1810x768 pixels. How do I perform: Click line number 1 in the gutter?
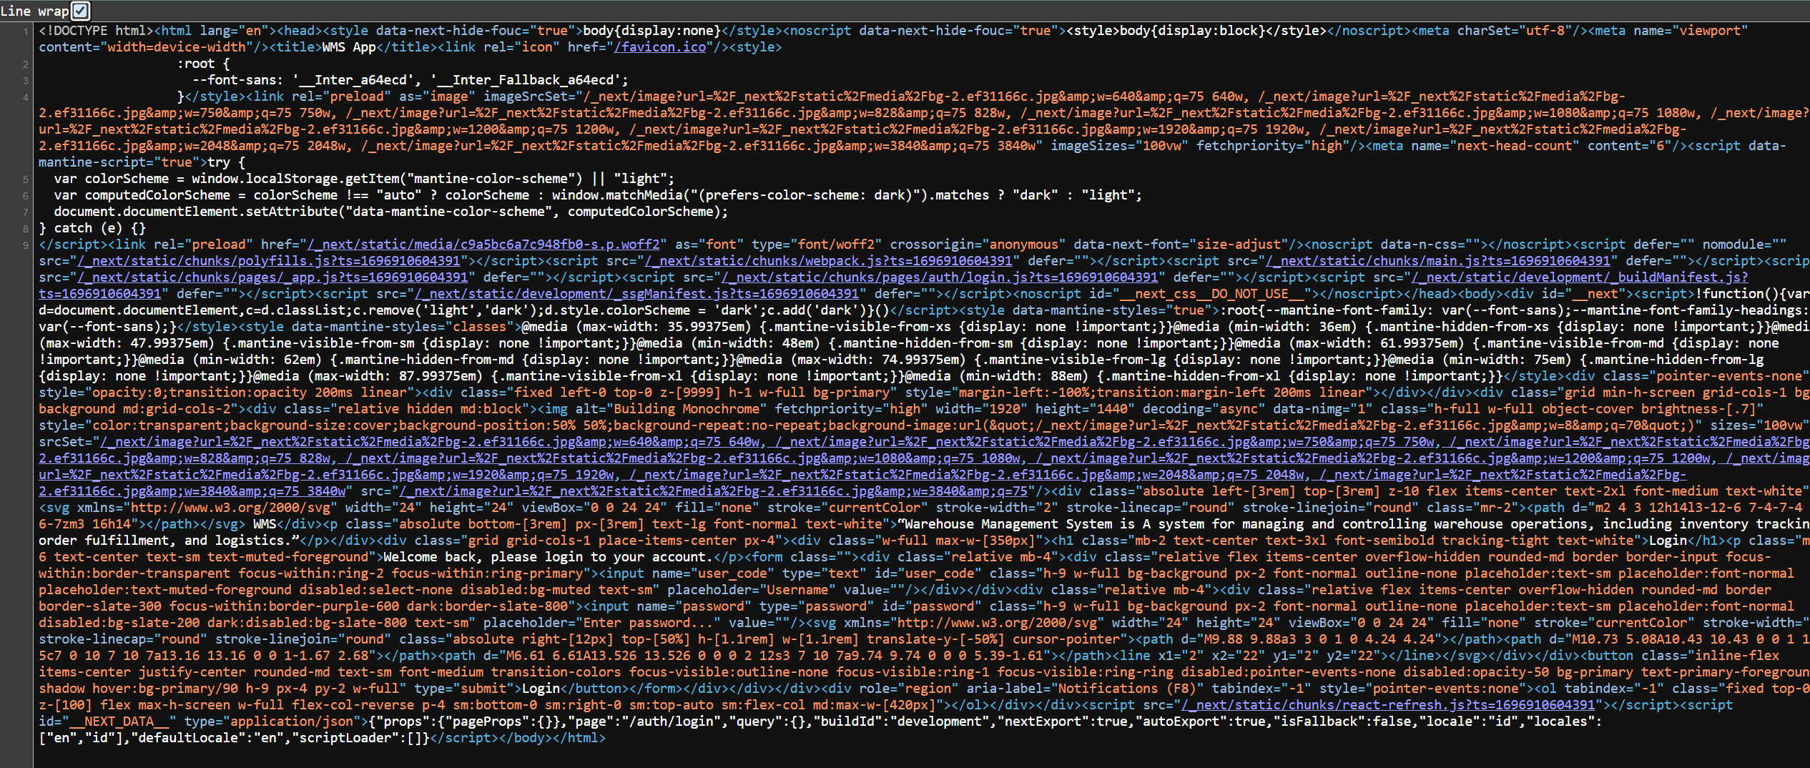pos(24,31)
